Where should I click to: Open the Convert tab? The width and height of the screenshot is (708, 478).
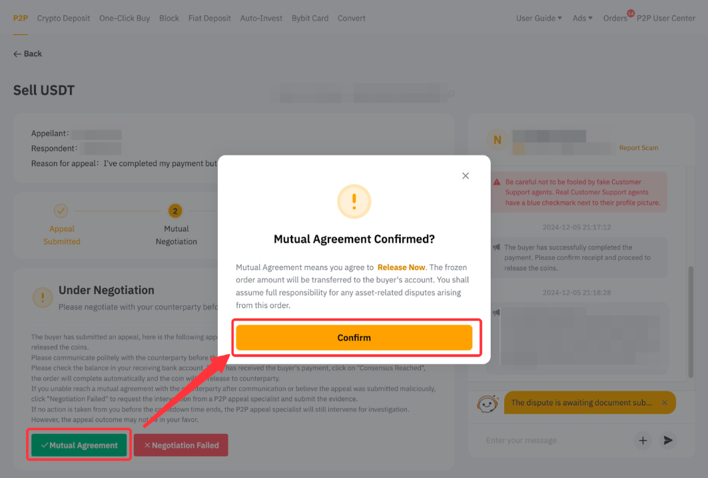coord(351,18)
